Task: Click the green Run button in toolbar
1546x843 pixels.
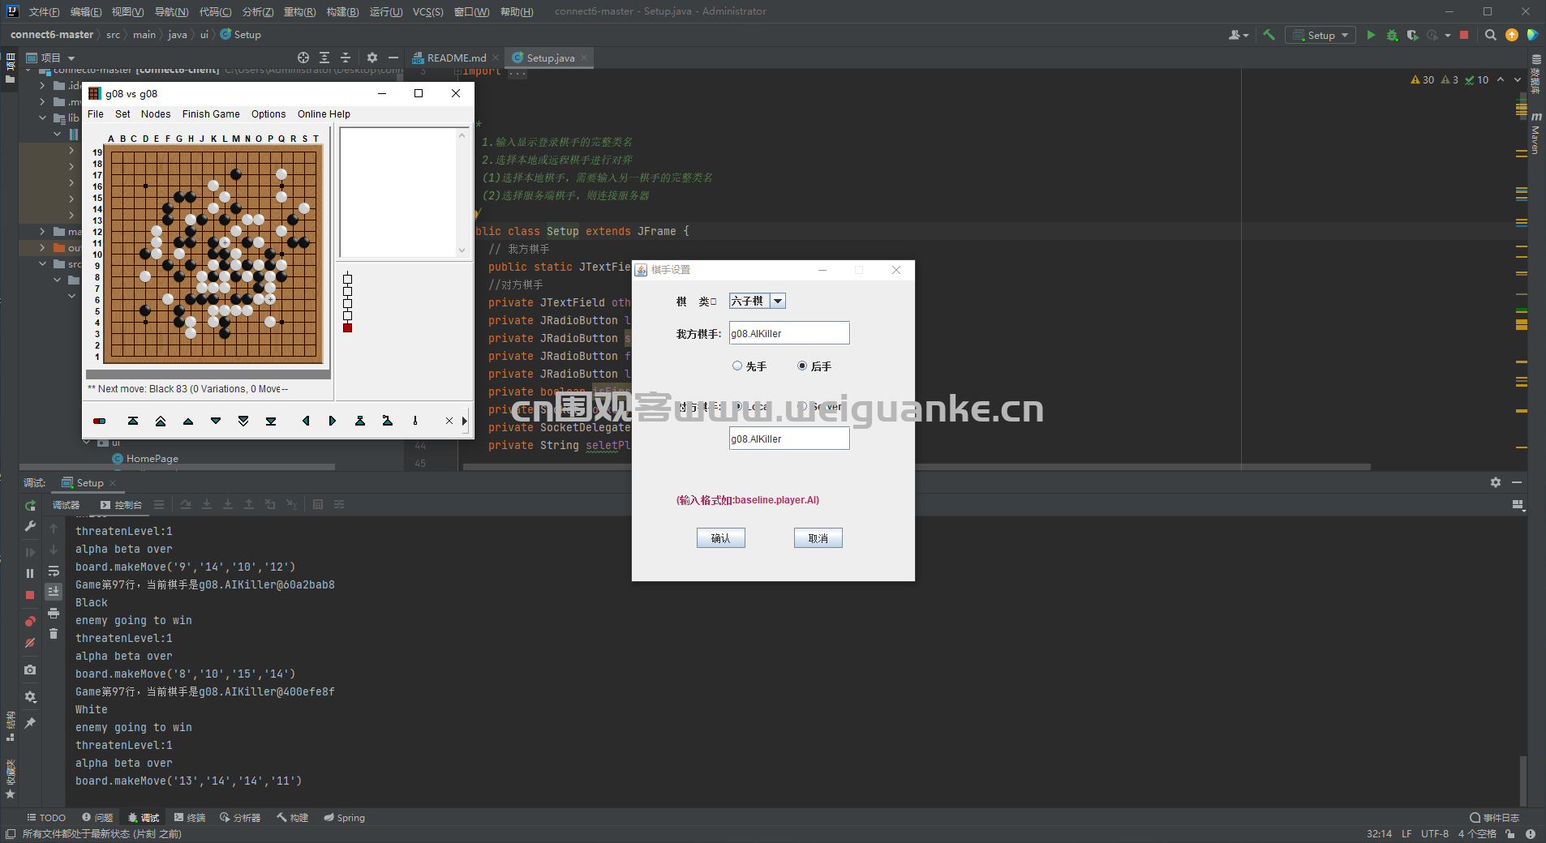Action: (x=1371, y=35)
